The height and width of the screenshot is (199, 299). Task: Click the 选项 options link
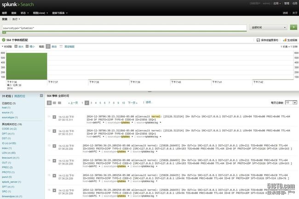[x=149, y=102]
